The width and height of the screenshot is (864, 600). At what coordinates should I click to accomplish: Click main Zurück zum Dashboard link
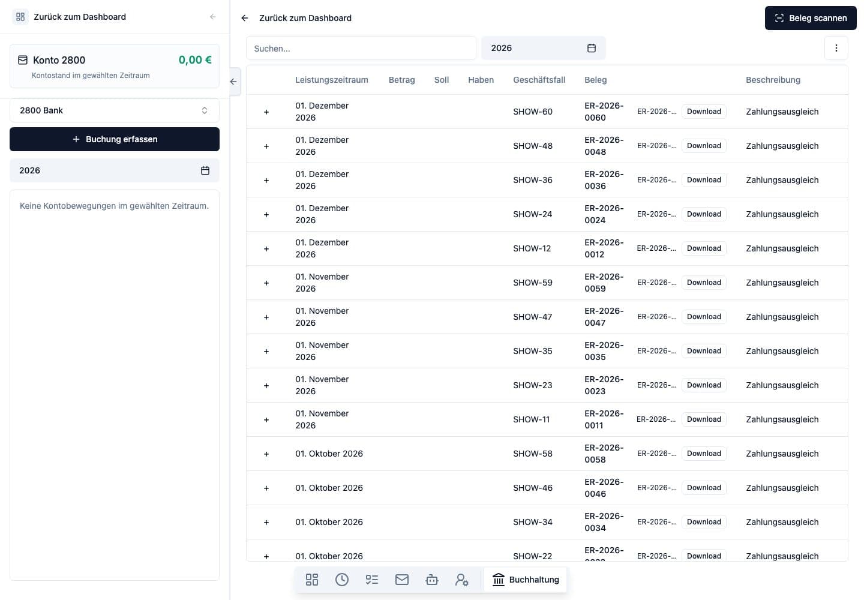coord(305,18)
